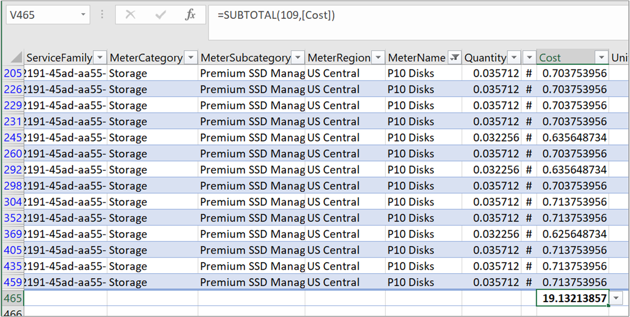This screenshot has width=630, height=317.
Task: Expand MeterSubcategory filter dropdown
Action: (x=298, y=58)
